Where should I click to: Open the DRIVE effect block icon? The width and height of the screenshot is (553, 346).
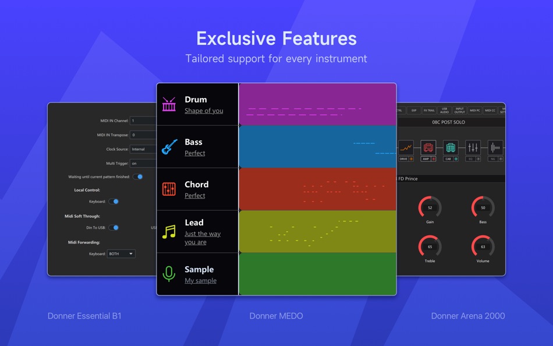(x=406, y=147)
